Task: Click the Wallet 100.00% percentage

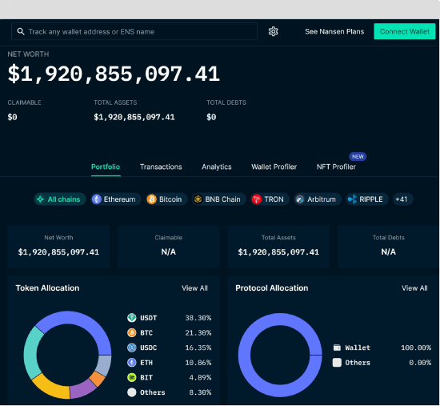Action: (416, 348)
